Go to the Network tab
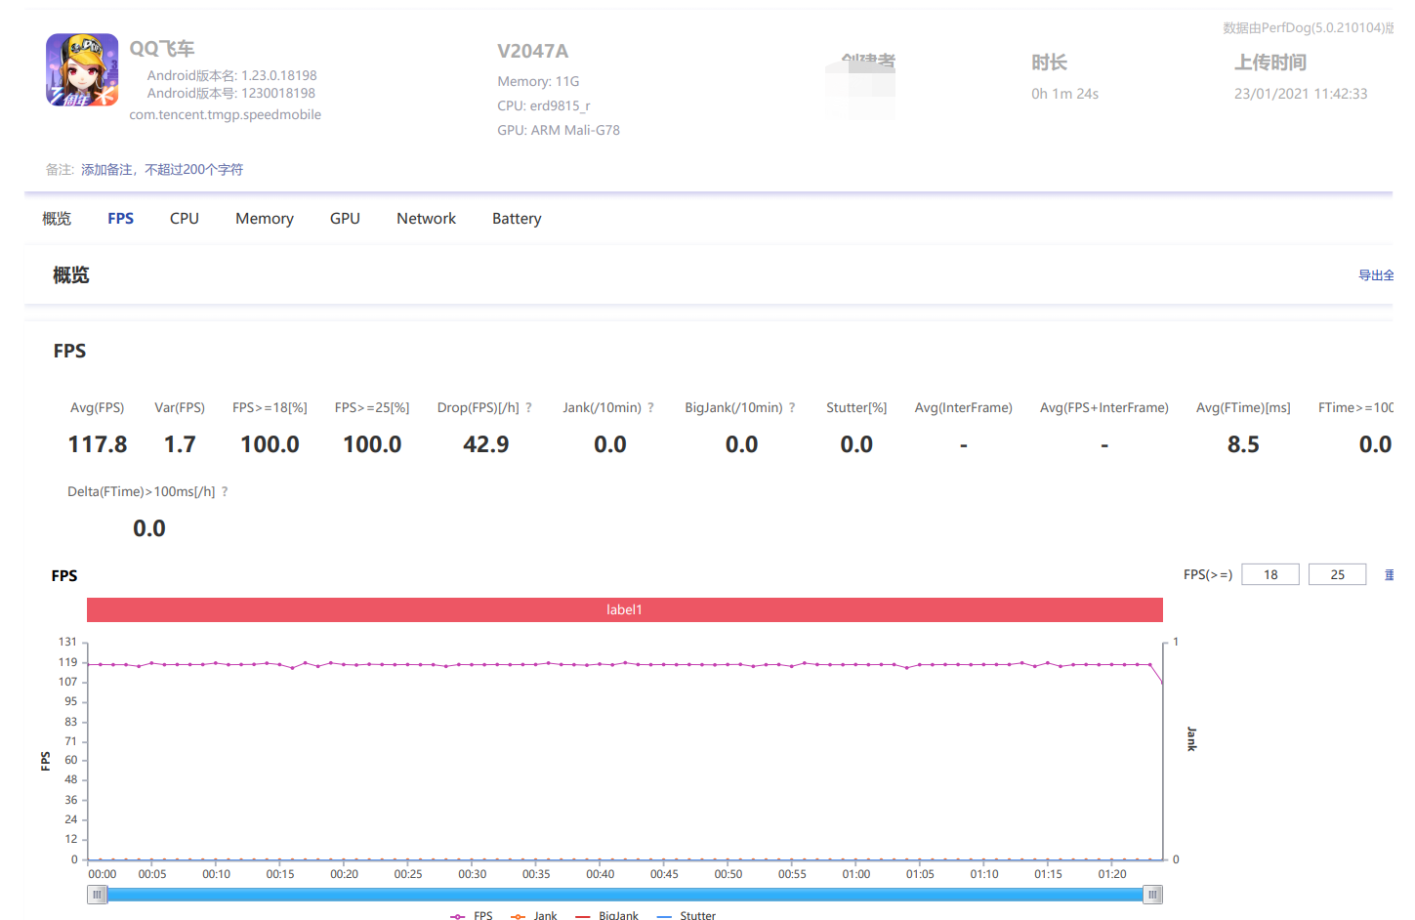1415x920 pixels. click(x=426, y=219)
